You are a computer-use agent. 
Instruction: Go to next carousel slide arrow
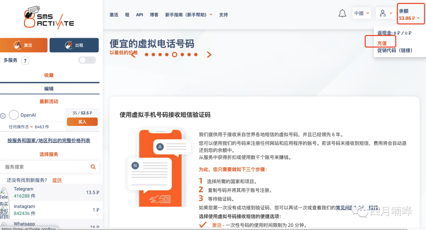pos(209,54)
